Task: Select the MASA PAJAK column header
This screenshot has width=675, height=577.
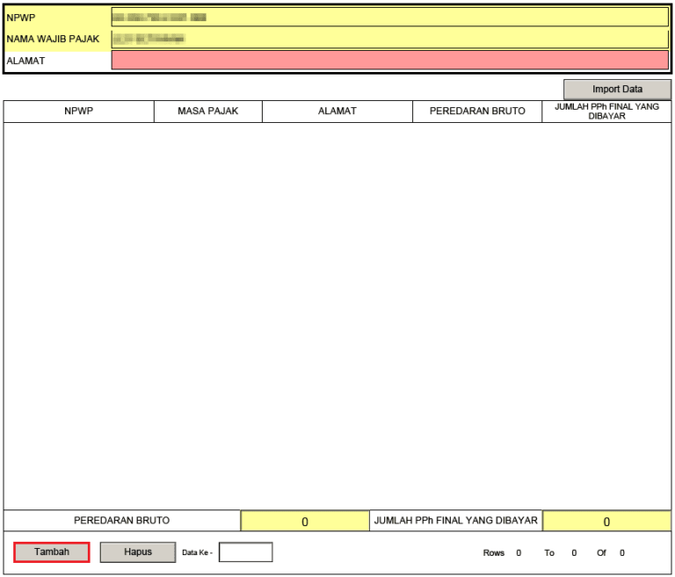Action: (207, 112)
